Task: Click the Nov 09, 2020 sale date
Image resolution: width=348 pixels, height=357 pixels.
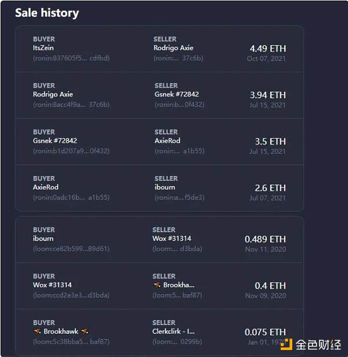Action: pyautogui.click(x=265, y=295)
